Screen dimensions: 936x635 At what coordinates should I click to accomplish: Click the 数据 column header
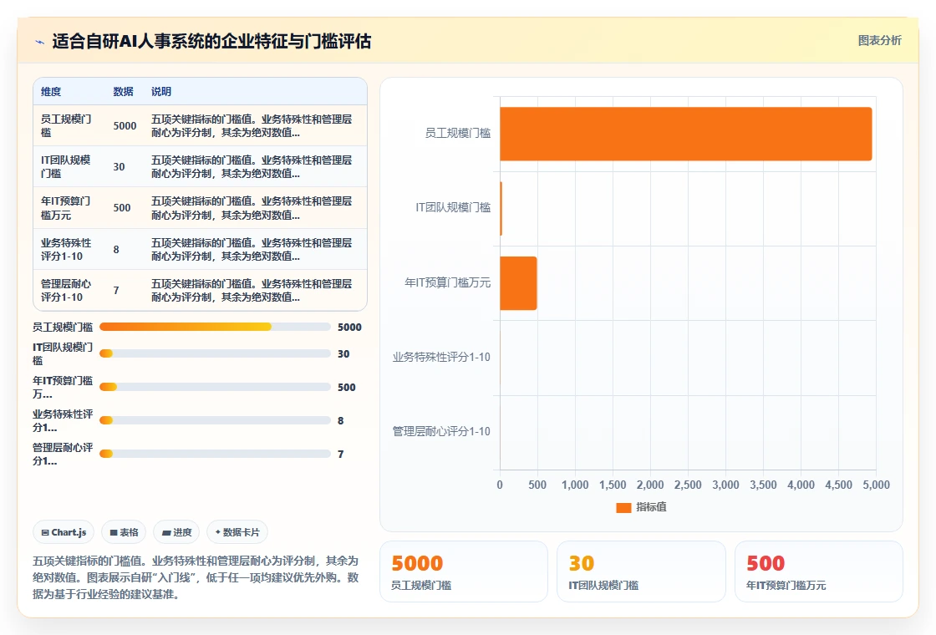click(x=123, y=92)
